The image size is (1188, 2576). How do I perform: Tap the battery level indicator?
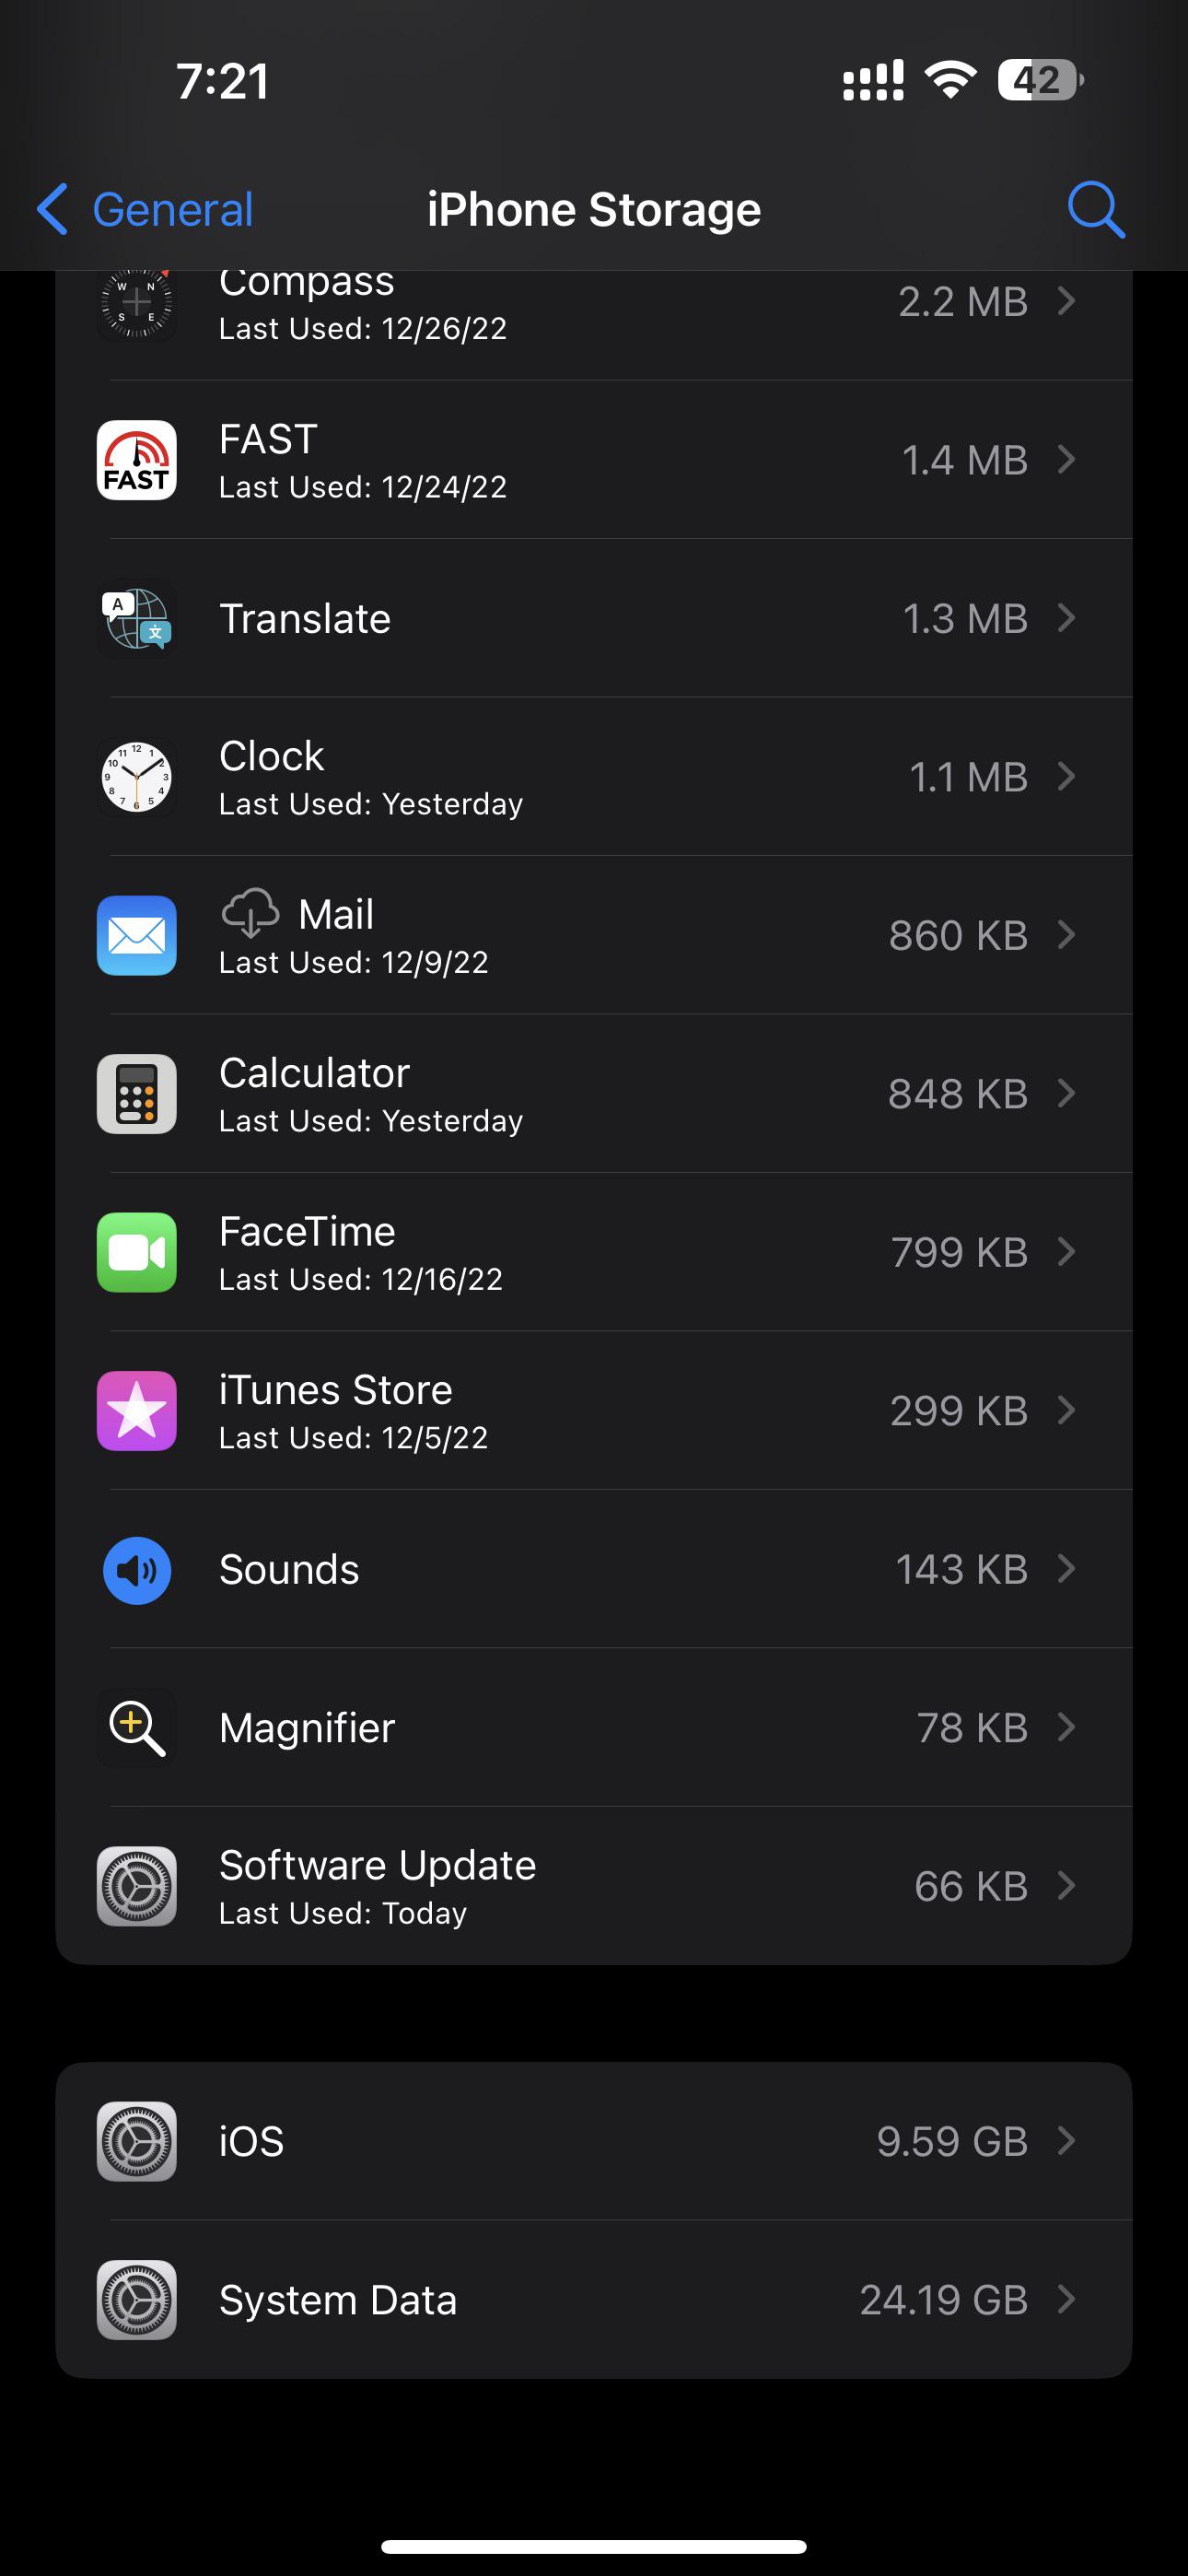coord(1039,80)
